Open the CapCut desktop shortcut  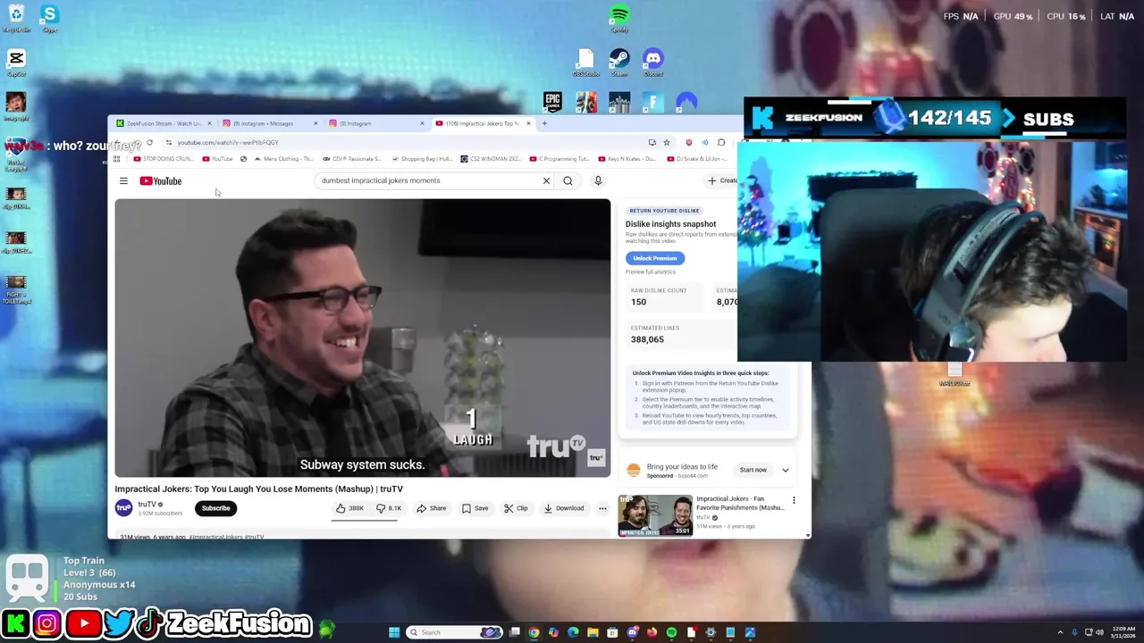(16, 63)
